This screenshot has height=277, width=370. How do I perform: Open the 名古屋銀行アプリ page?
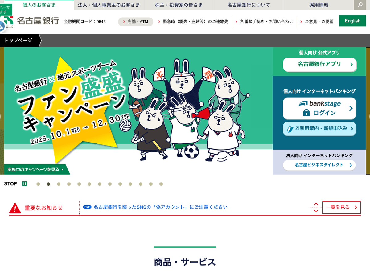tap(320, 64)
